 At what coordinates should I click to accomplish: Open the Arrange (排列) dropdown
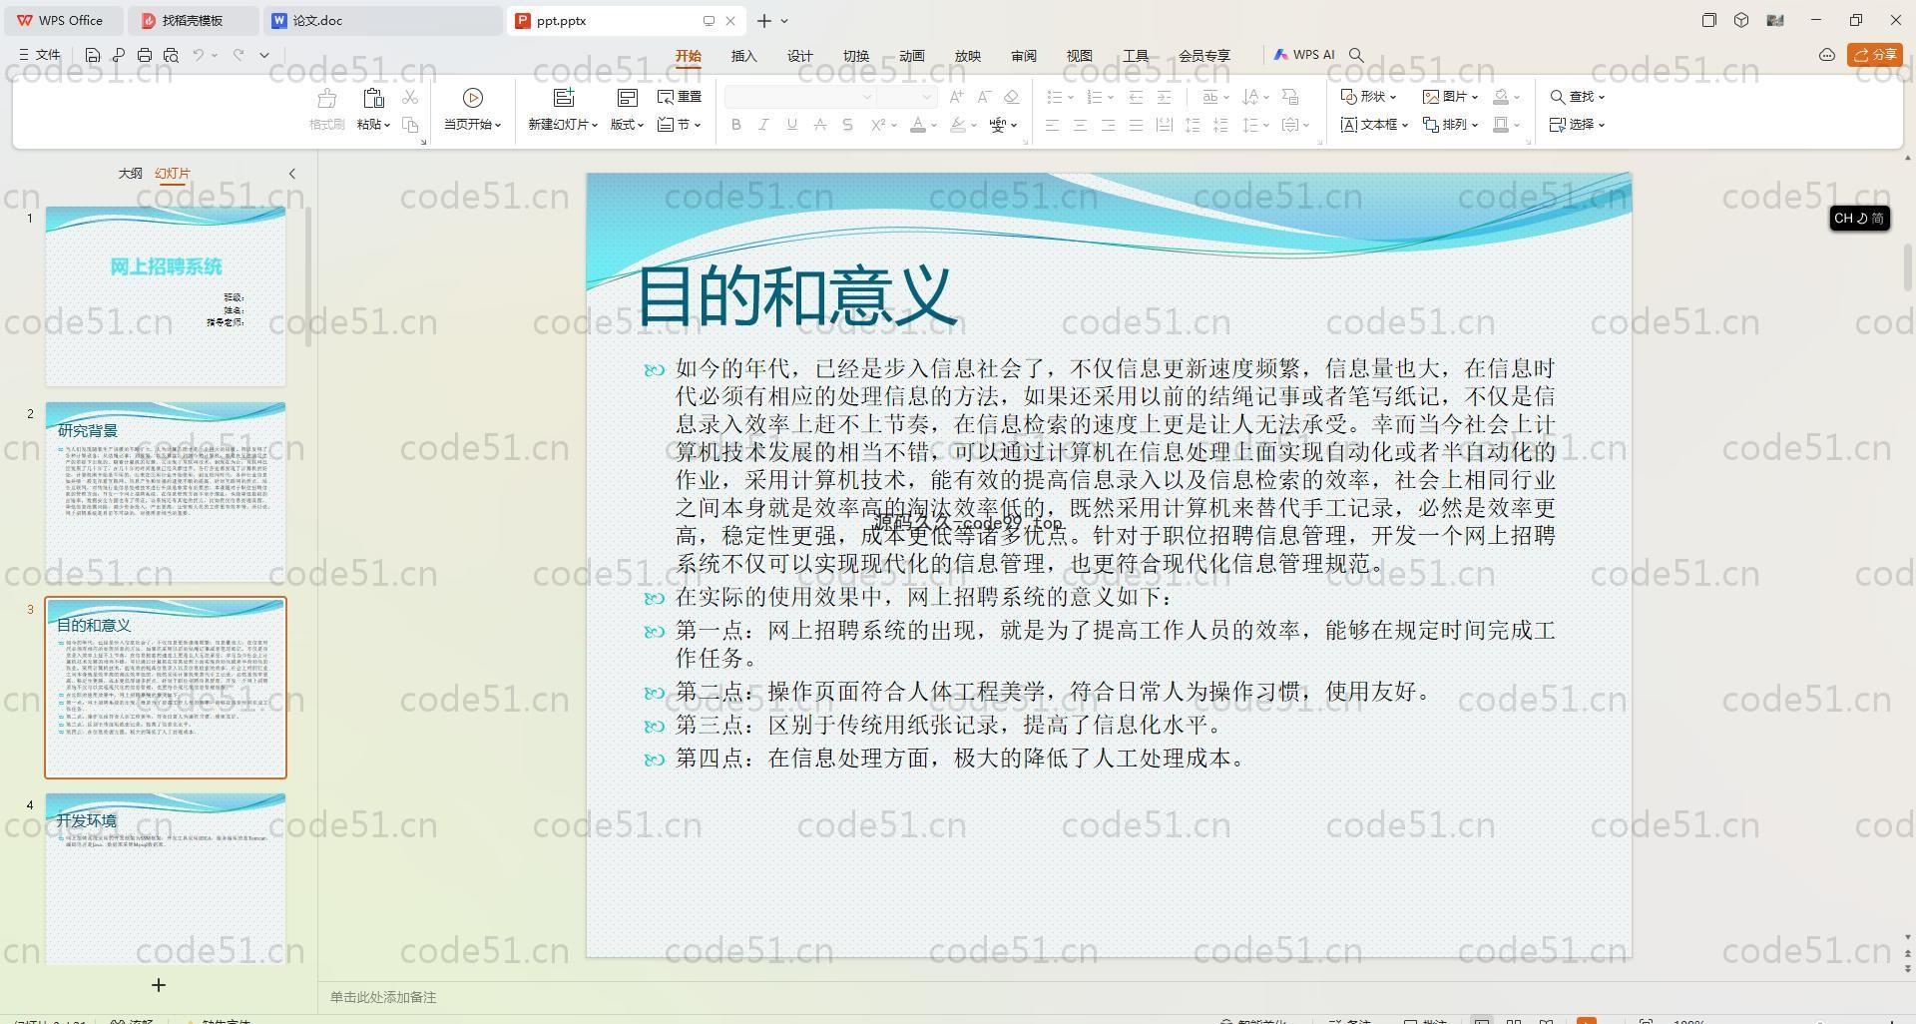[1451, 125]
